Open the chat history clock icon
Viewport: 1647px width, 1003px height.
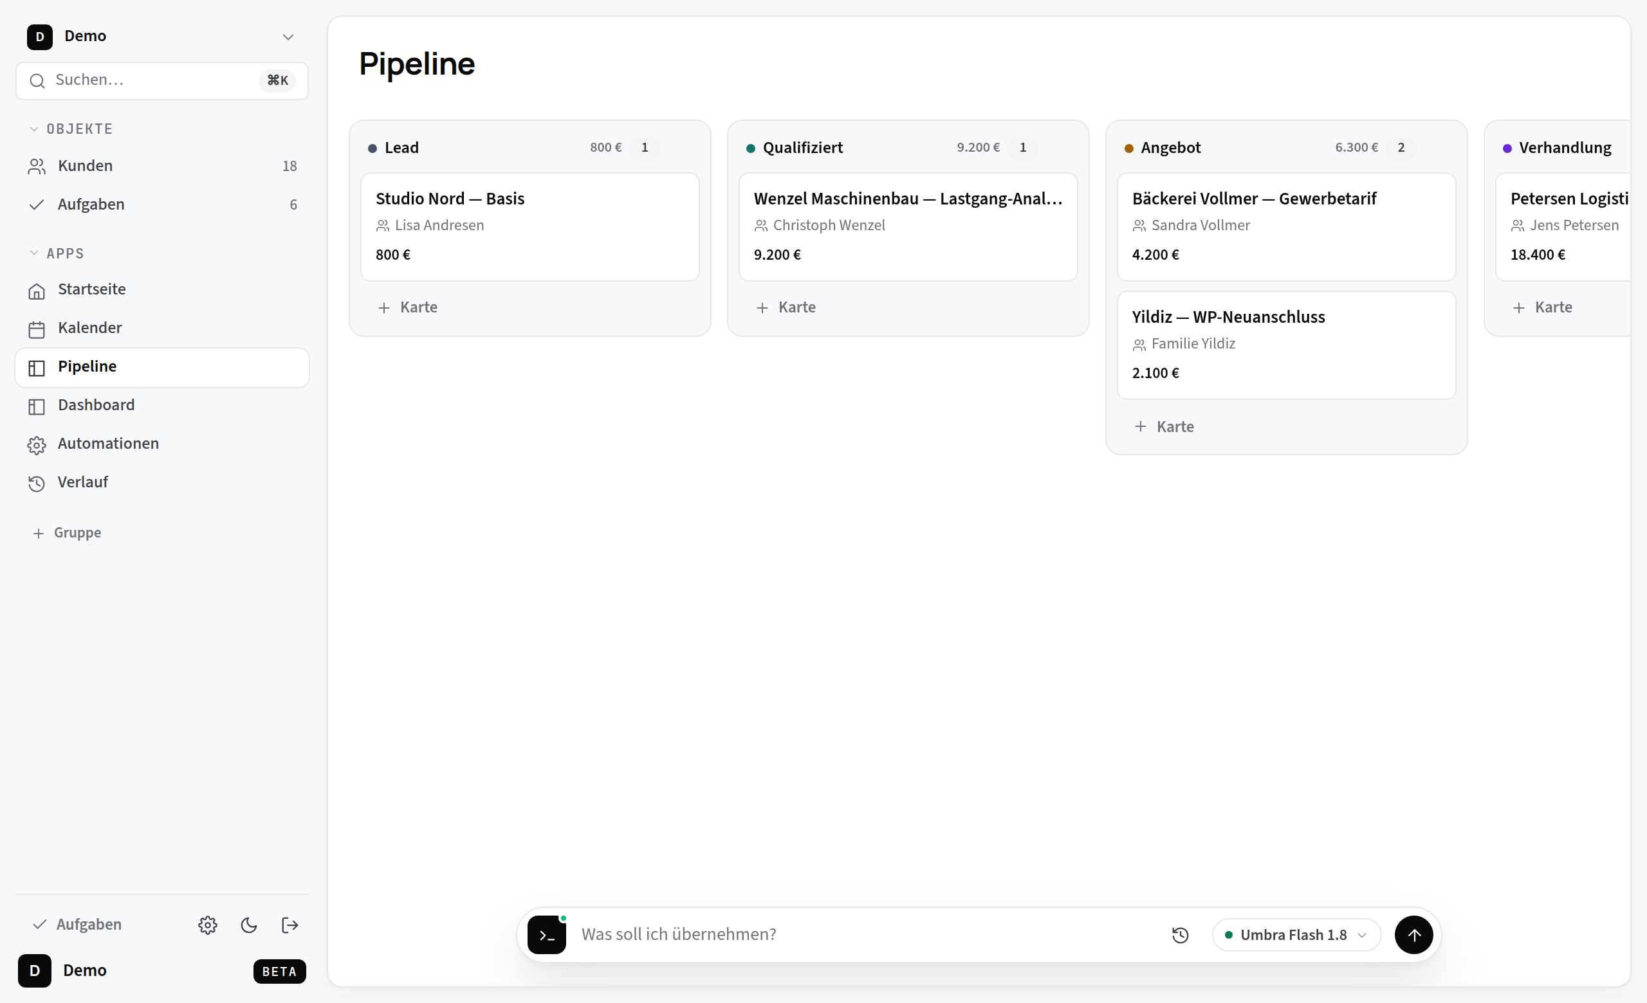coord(1181,935)
